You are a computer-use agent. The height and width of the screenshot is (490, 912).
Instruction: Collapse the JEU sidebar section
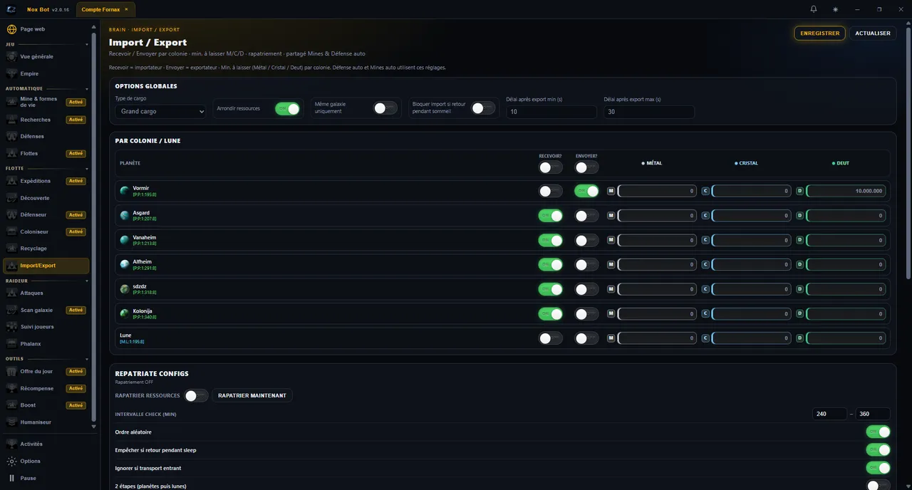pos(87,44)
